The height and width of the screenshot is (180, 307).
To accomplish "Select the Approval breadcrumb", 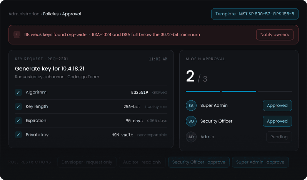I will [x=72, y=14].
